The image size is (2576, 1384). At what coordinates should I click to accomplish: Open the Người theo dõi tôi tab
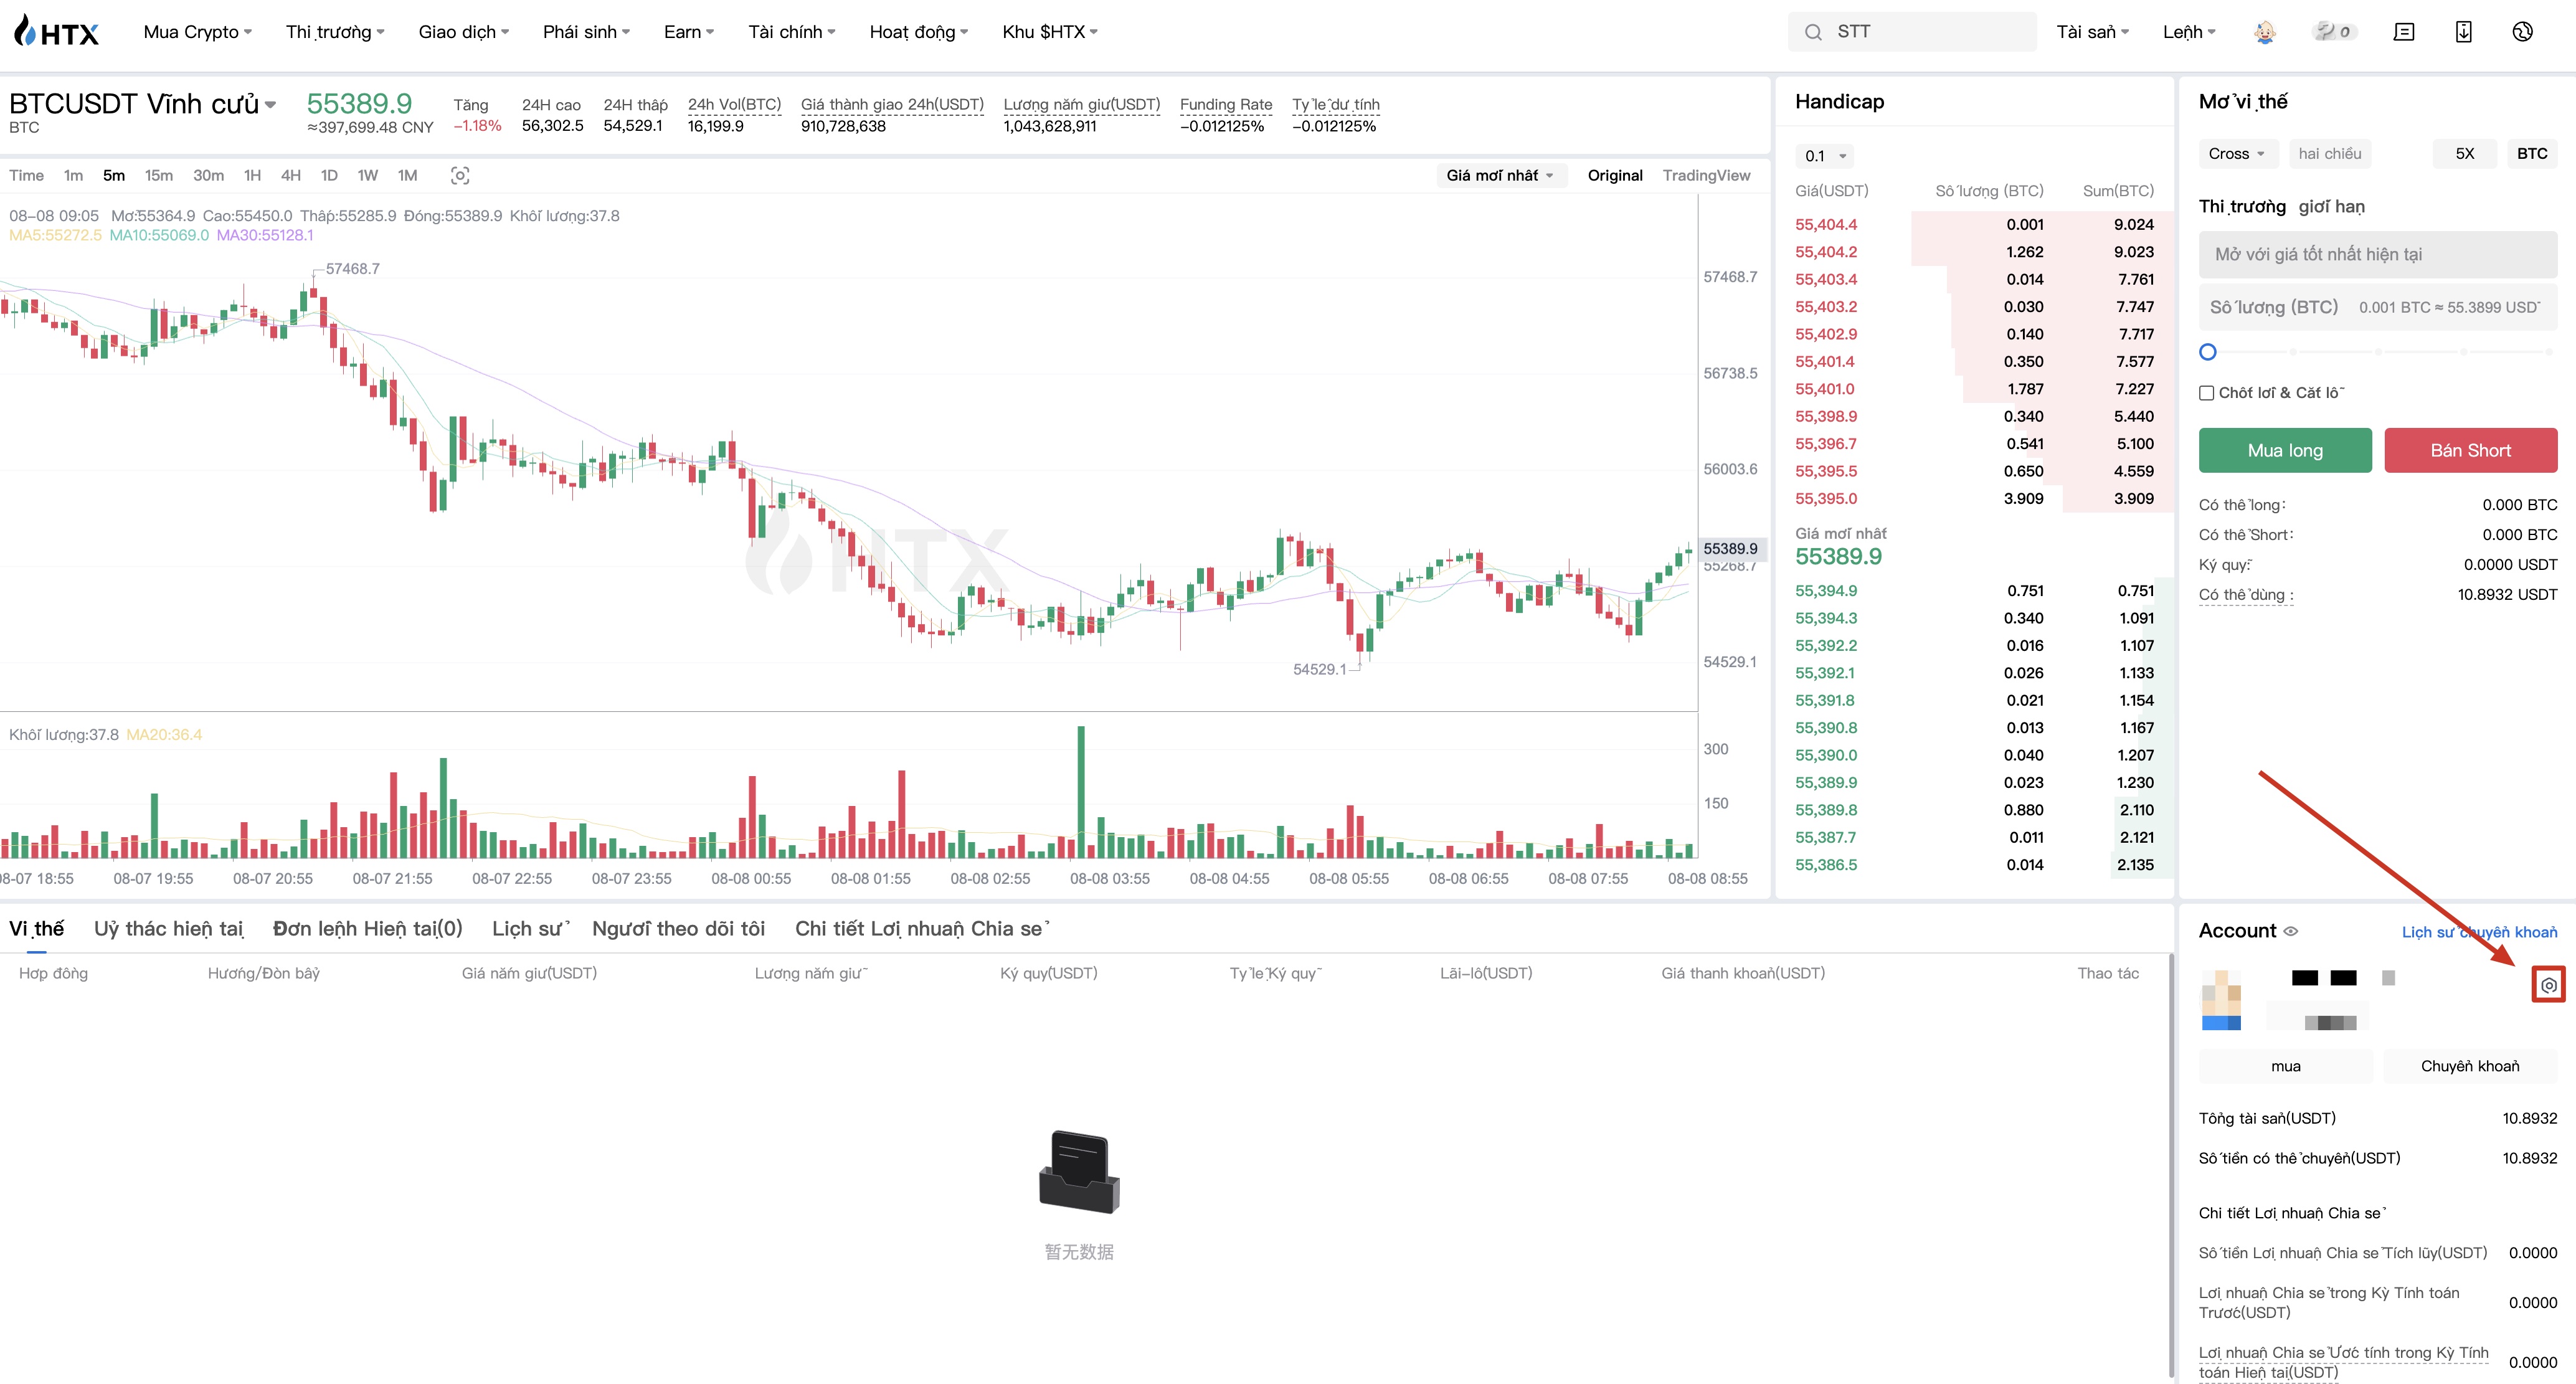click(678, 929)
